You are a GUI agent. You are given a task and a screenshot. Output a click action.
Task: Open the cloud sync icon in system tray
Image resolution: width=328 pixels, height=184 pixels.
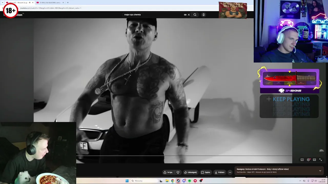304,181
